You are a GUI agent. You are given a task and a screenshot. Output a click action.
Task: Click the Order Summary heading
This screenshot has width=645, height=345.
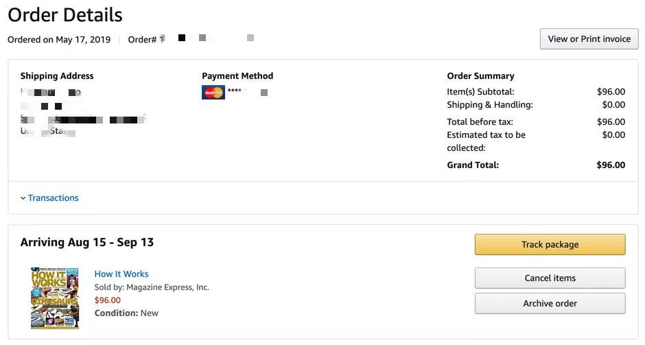click(x=480, y=76)
